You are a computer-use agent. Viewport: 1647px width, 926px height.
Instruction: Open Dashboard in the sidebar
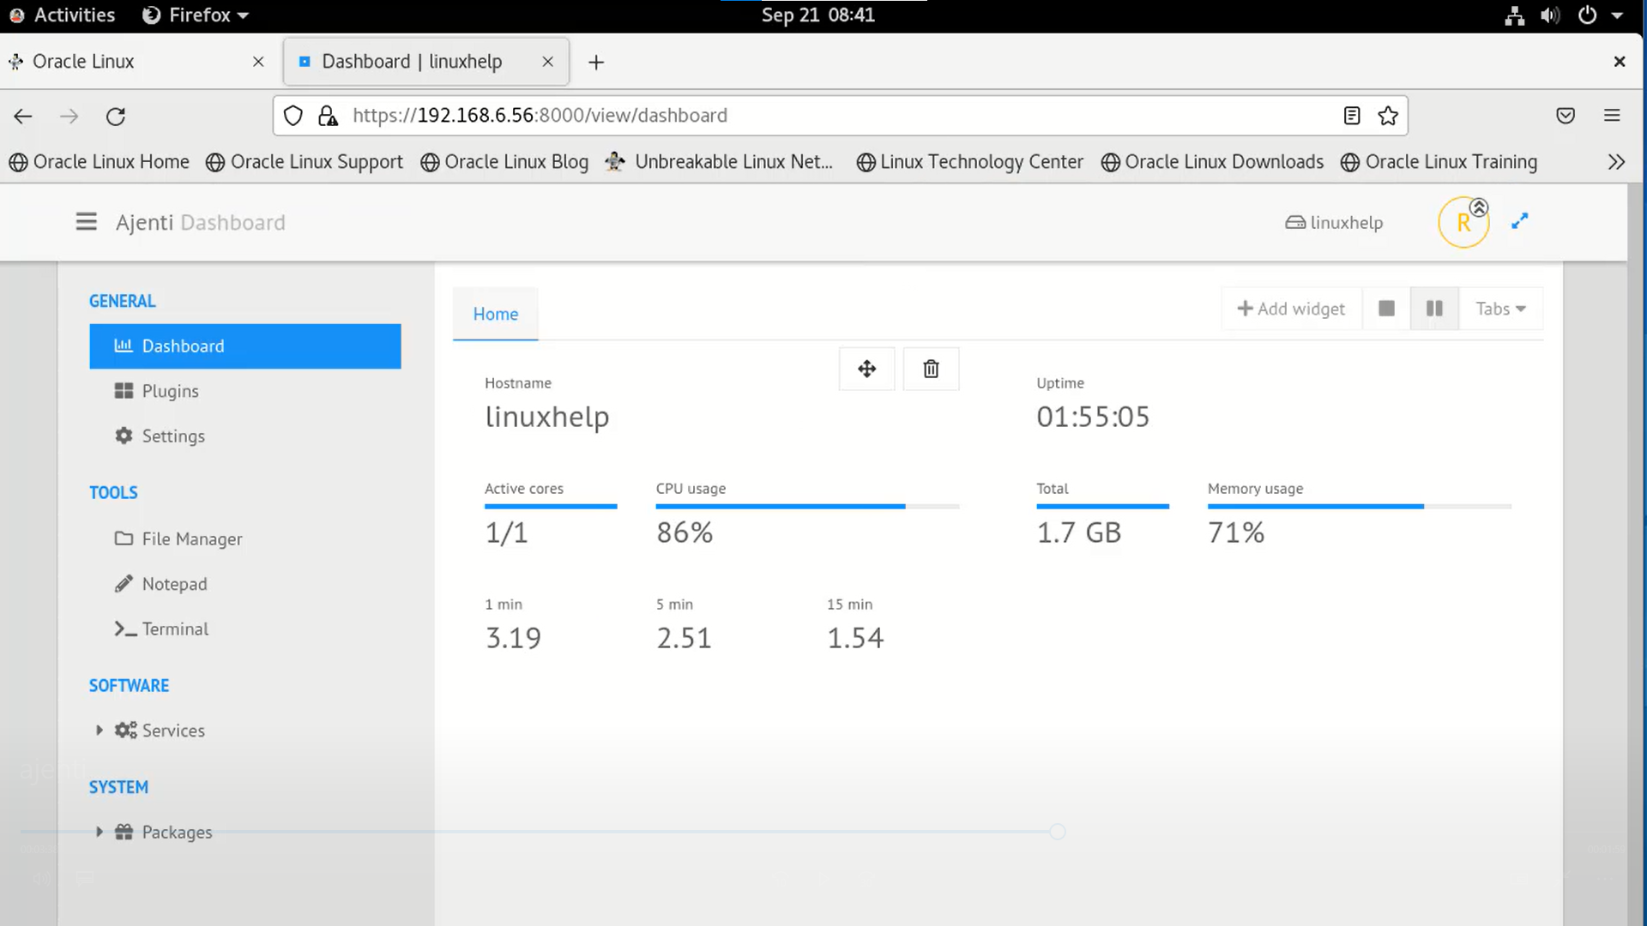(245, 346)
